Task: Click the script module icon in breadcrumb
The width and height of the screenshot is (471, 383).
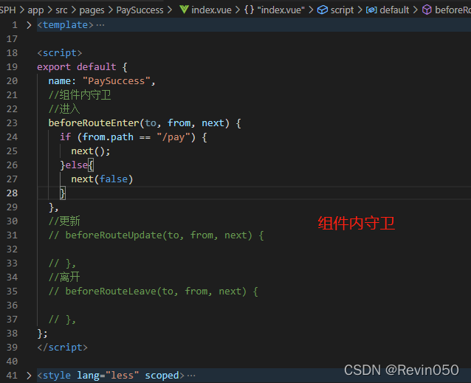Action: coord(323,10)
